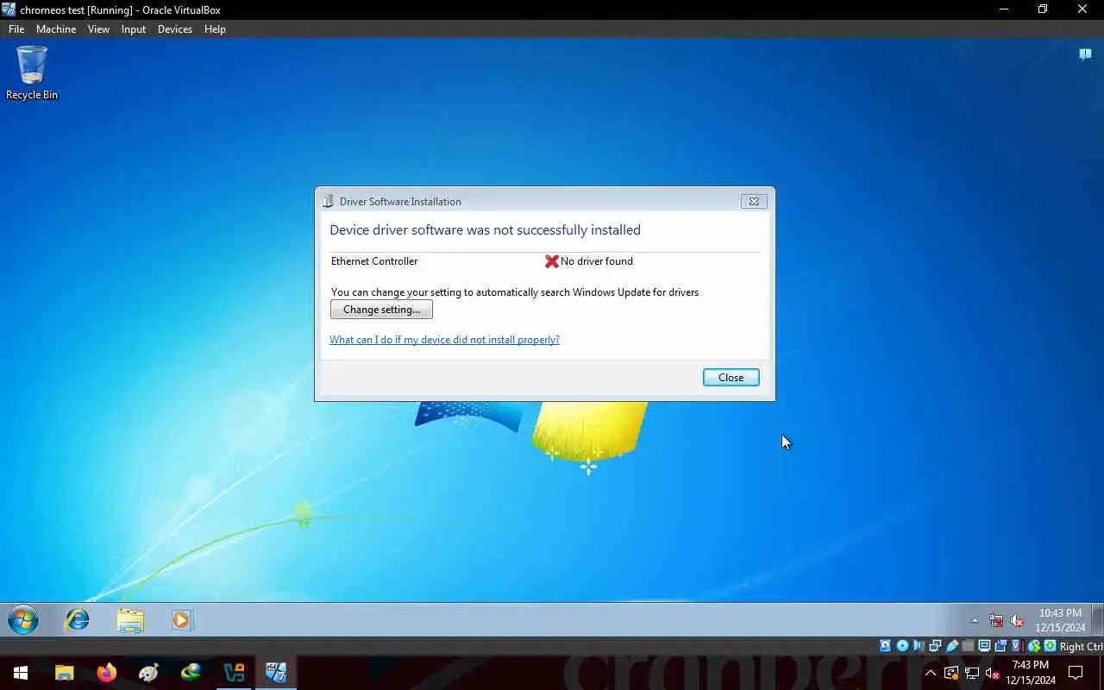
Task: Launch Windows Media Player from the guest taskbar
Action: 181,619
